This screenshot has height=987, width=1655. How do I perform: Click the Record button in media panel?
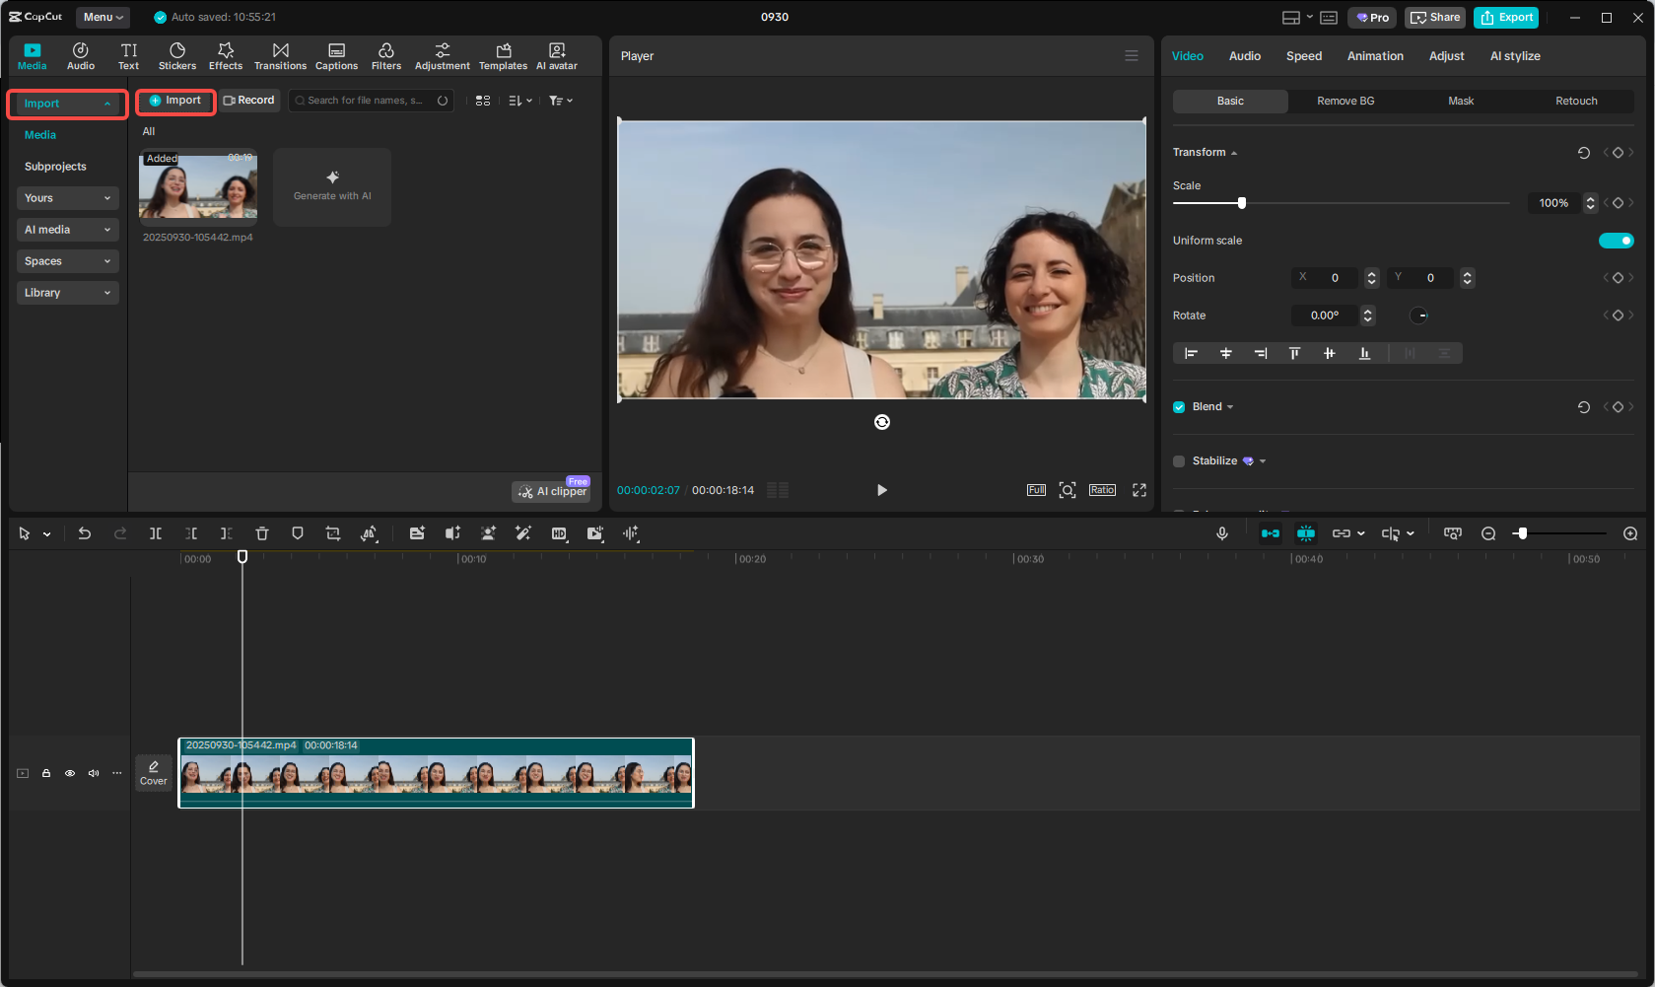(x=249, y=101)
